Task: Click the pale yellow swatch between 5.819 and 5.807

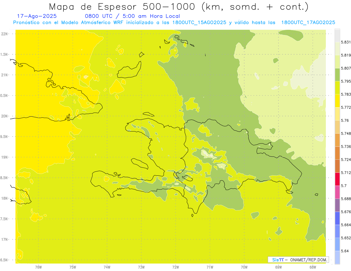Action: click(x=337, y=61)
